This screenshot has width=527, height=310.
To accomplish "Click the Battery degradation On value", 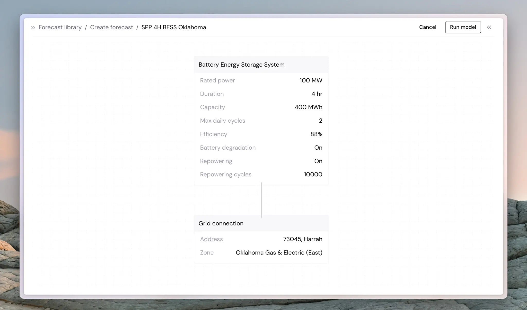I will click(318, 148).
